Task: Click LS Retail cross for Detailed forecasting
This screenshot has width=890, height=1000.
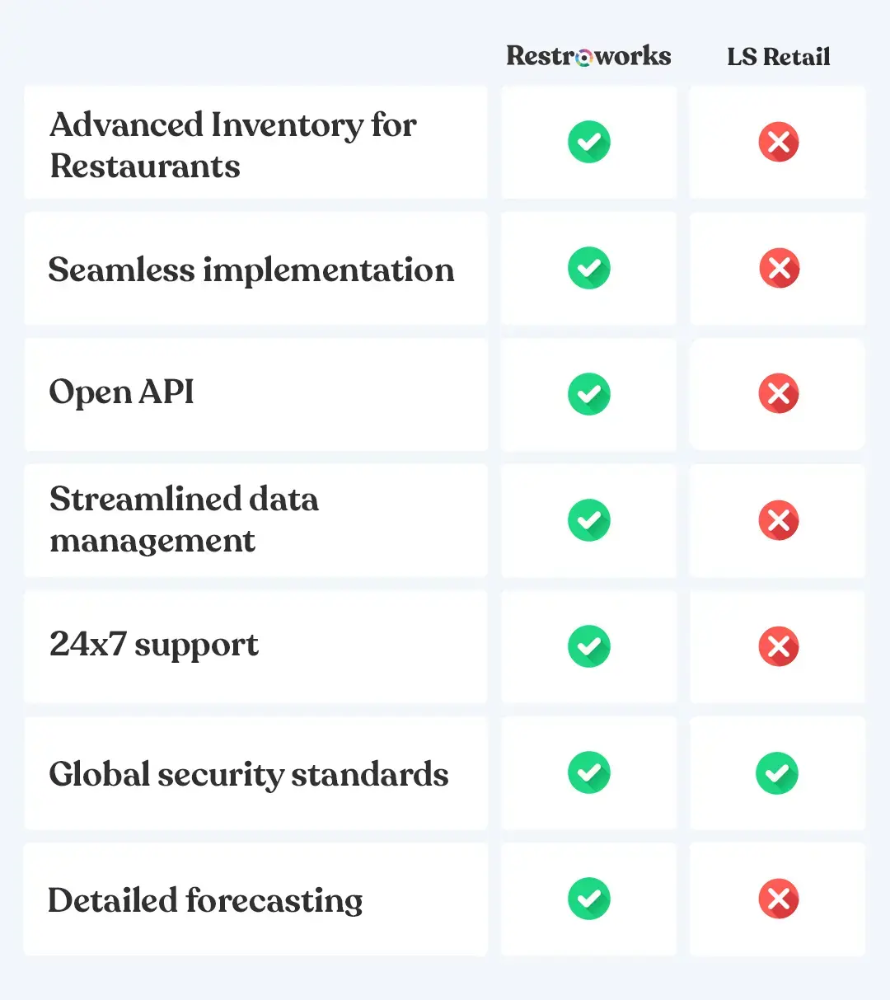Action: pos(779,899)
